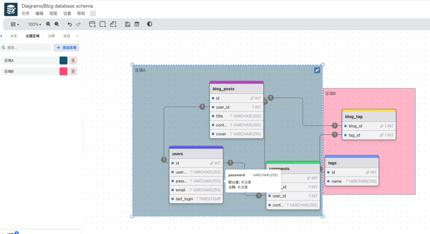Select the comments table header
This screenshot has width=430, height=234.
click(293, 168)
